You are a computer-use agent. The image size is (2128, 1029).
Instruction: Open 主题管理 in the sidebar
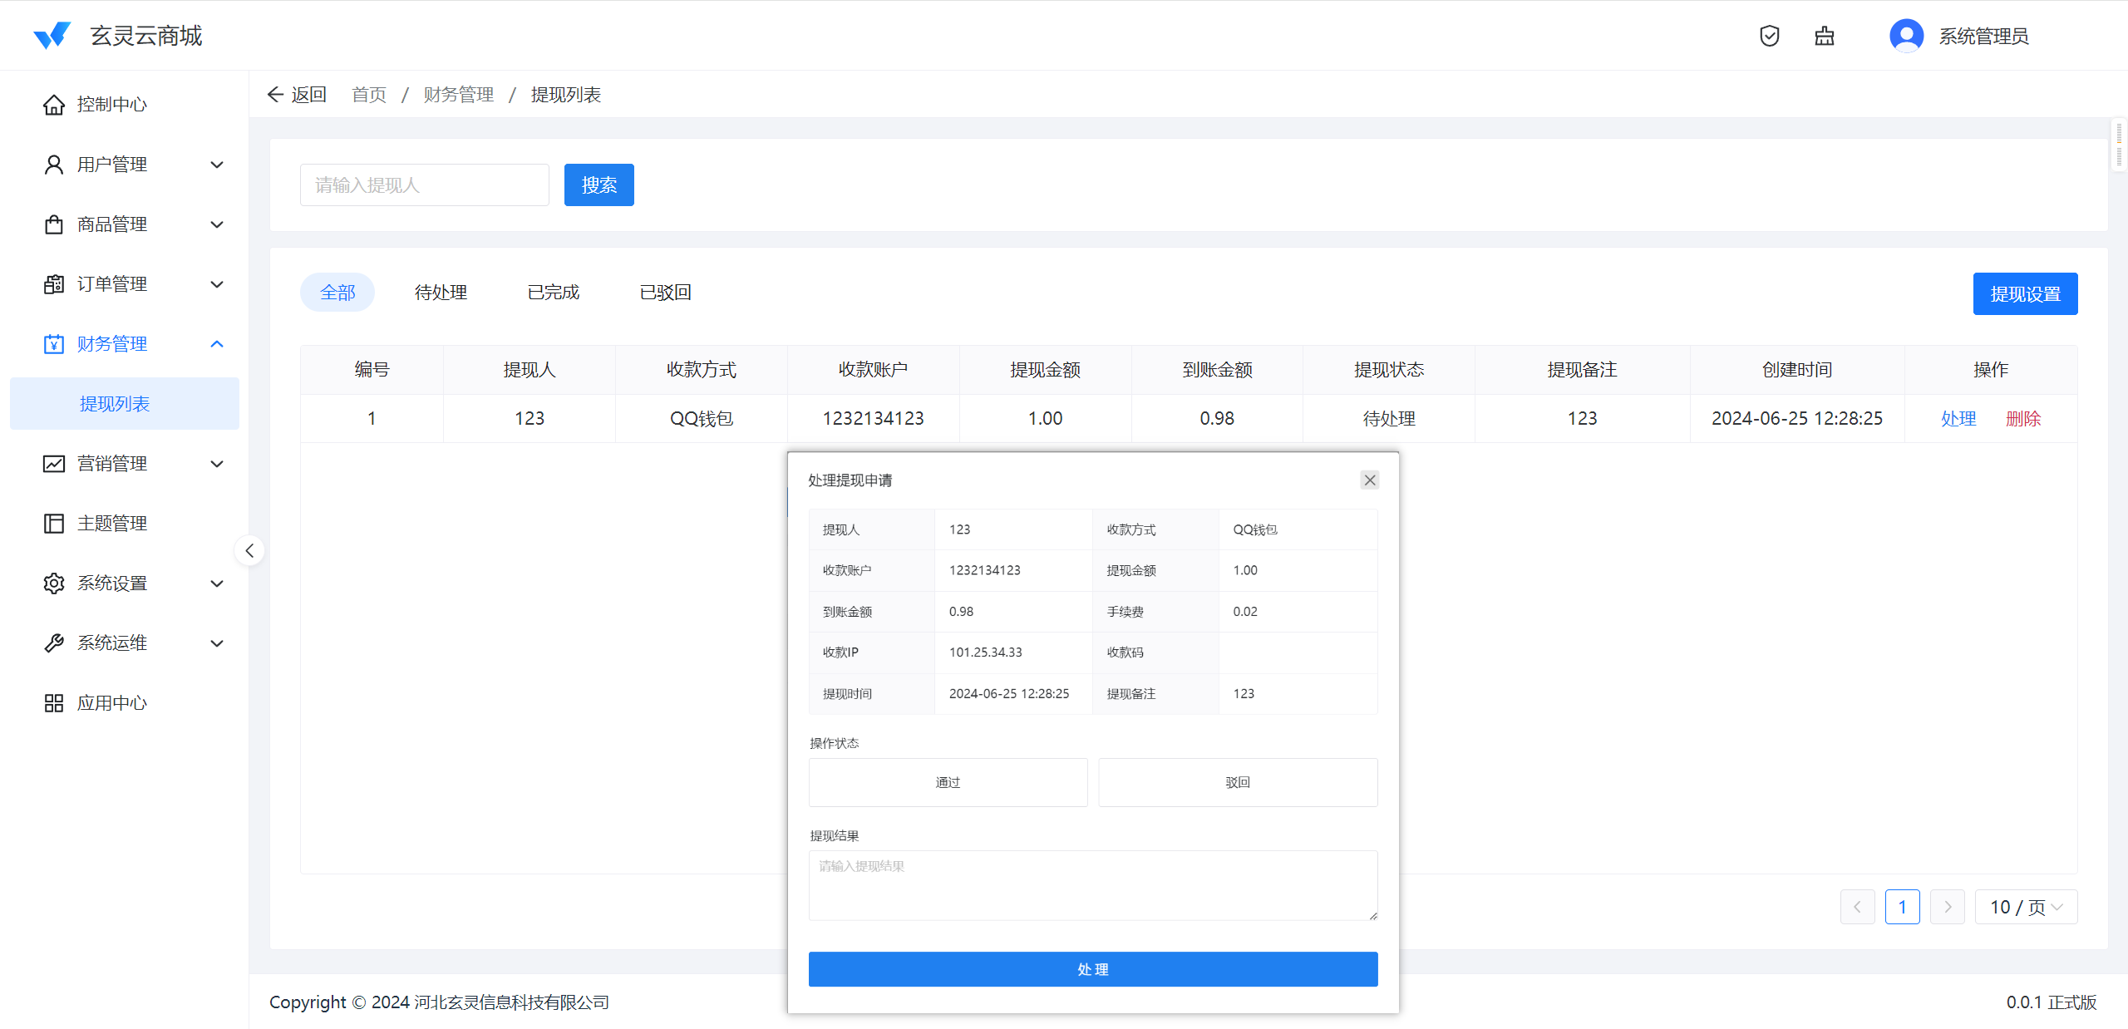coord(111,524)
